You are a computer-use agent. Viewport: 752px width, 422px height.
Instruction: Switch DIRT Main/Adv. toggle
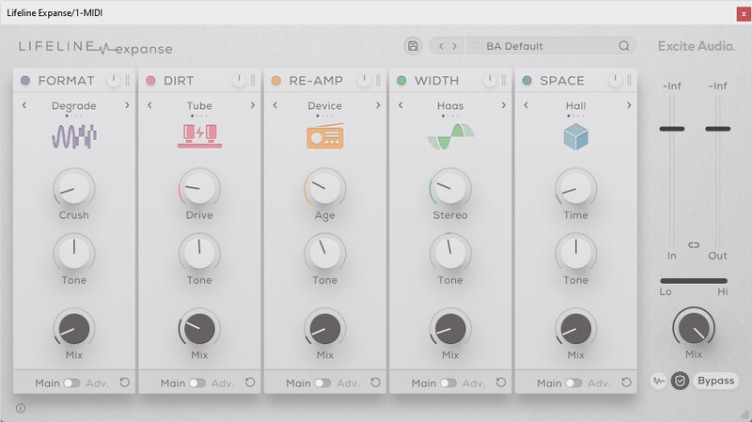pos(197,383)
